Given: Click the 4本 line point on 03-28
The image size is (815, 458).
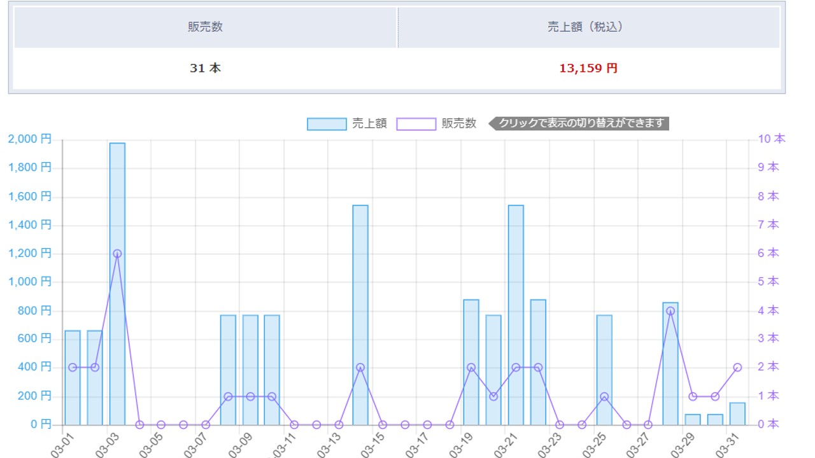Looking at the screenshot, I should coord(670,311).
